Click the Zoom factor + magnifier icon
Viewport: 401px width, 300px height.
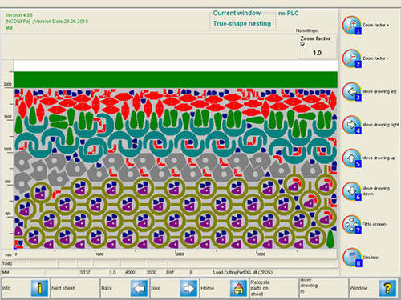pos(352,26)
